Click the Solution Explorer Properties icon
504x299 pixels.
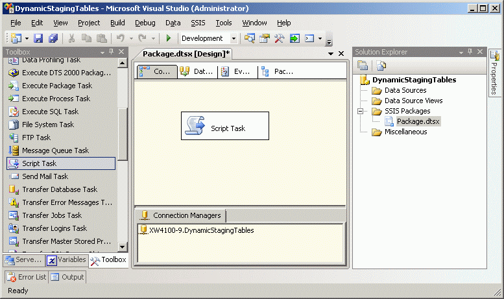363,66
